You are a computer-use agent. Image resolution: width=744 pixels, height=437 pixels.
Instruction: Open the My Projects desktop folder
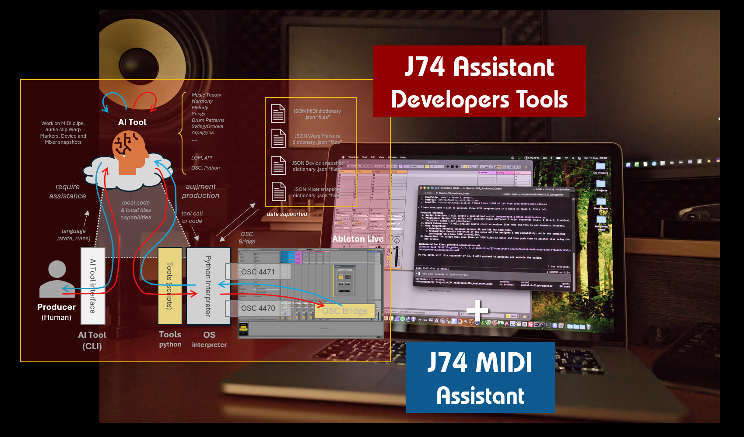[x=600, y=166]
